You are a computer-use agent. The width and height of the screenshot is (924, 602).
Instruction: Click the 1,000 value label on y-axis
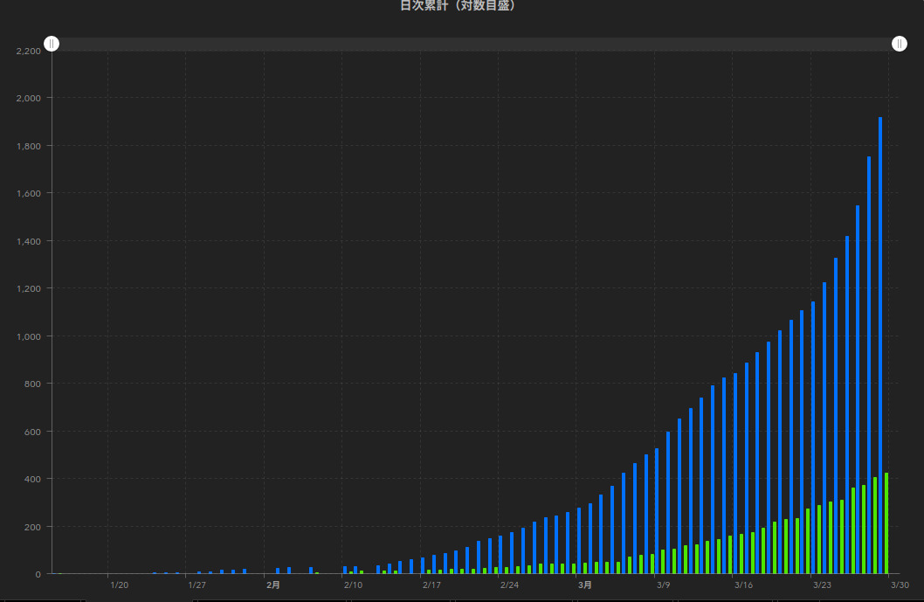[29, 336]
